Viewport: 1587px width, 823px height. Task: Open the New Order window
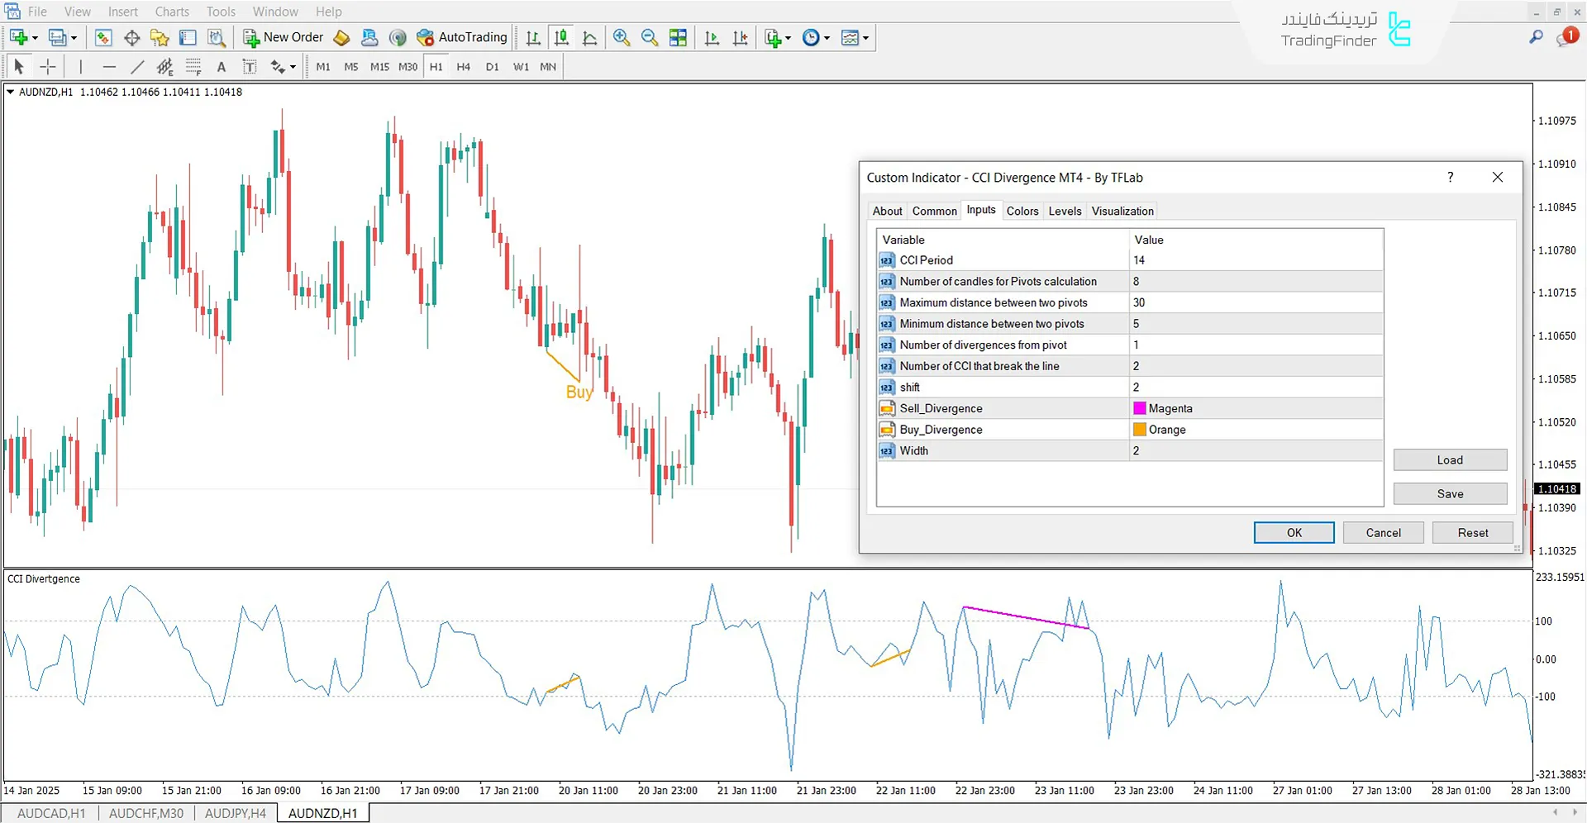tap(284, 37)
